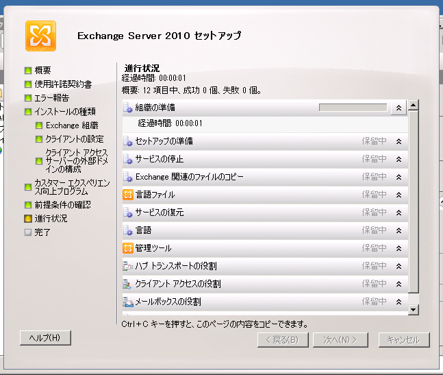Select the エラー報告 step label
Viewport: 443px width, 375px height.
pos(52,98)
